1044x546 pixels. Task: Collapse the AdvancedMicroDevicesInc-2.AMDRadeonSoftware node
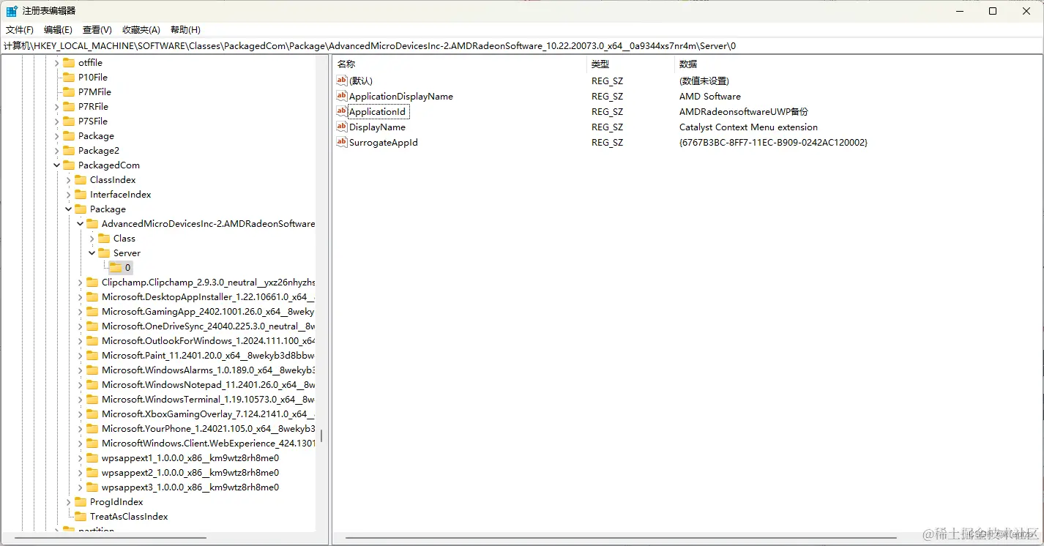(81, 224)
